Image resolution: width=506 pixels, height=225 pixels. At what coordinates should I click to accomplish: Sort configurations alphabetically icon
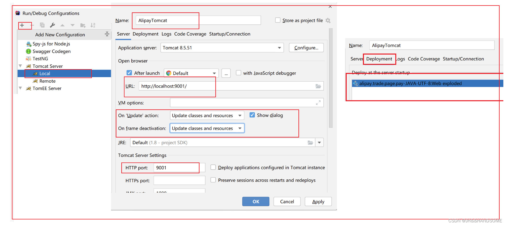(93, 25)
